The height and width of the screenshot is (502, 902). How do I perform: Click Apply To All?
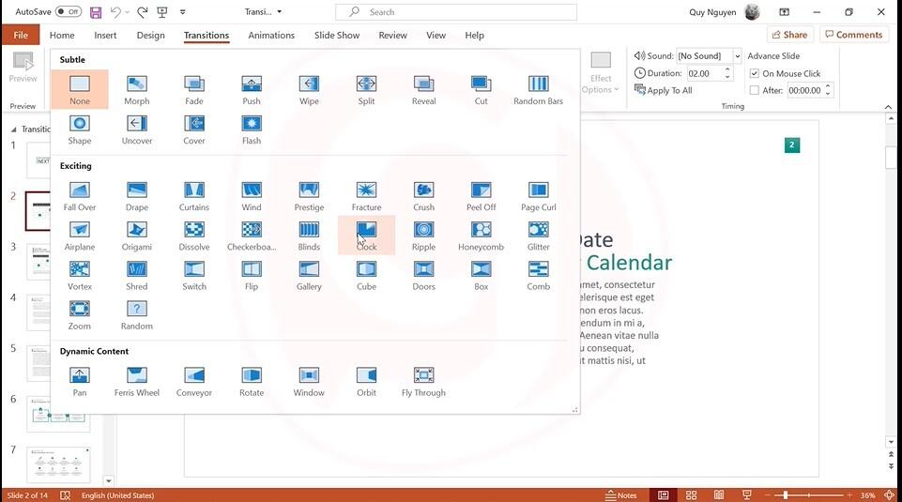pos(664,90)
